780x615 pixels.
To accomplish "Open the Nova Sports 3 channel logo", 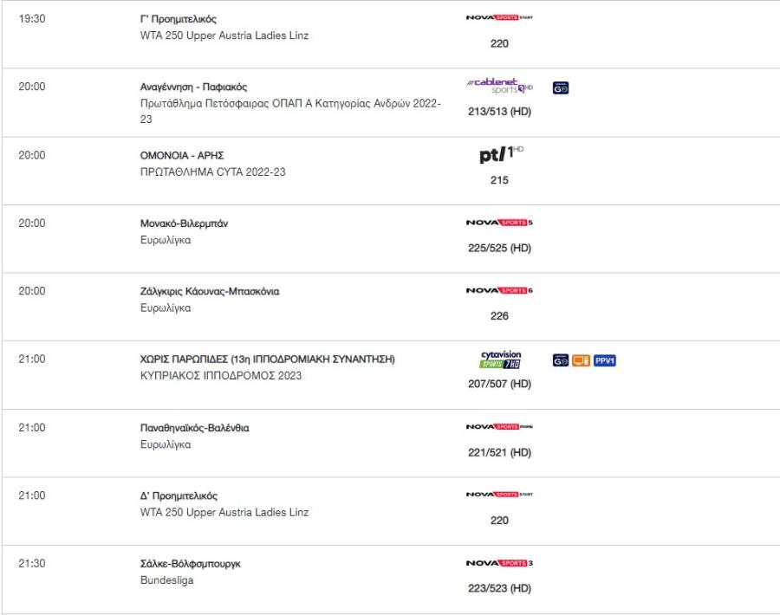I will (499, 563).
